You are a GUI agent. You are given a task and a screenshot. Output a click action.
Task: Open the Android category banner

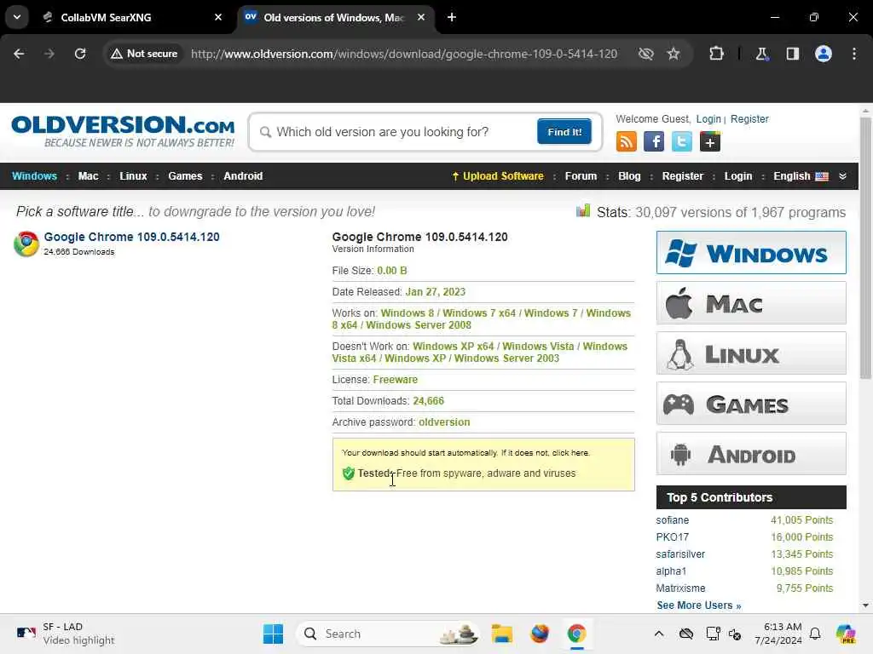coord(751,454)
